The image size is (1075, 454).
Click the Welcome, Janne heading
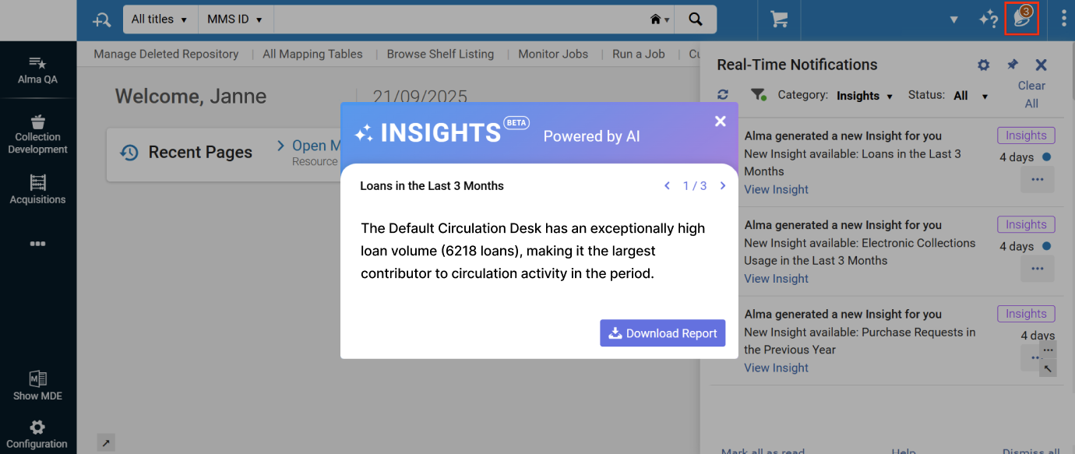point(191,97)
